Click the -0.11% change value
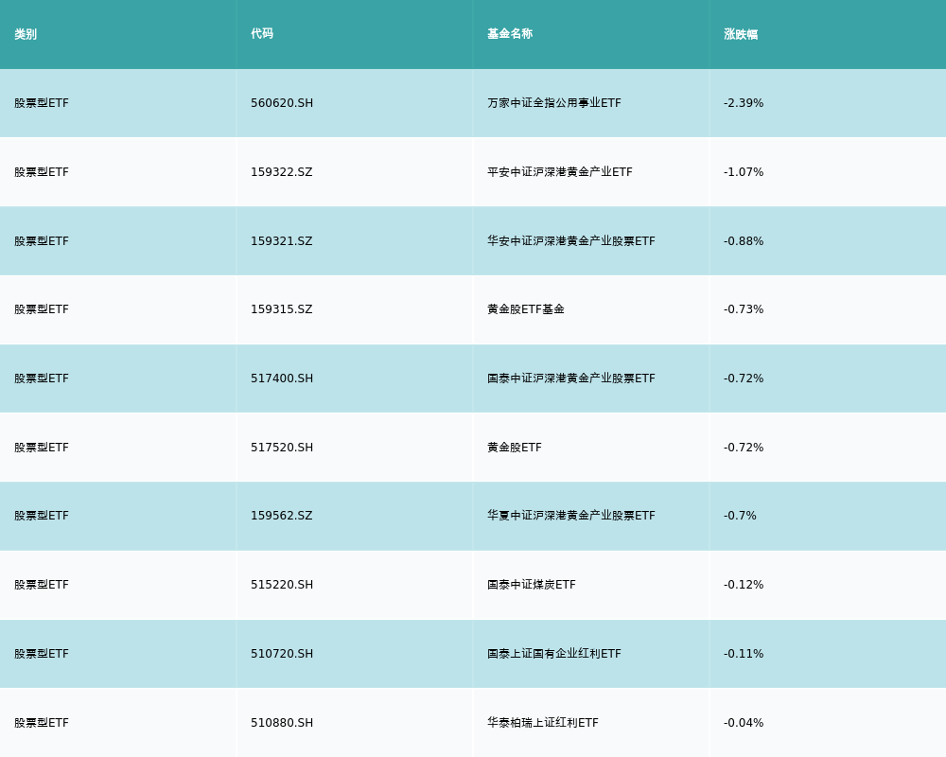946x757 pixels. coord(744,654)
